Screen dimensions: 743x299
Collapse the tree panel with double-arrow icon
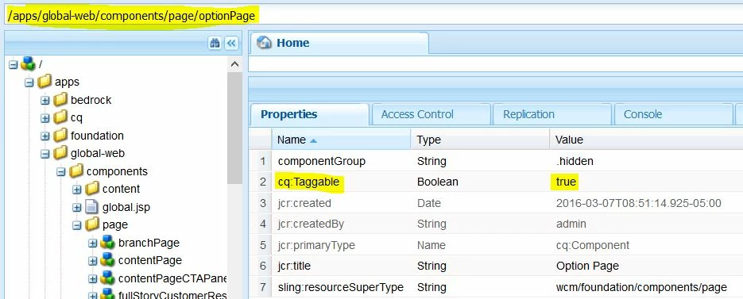pyautogui.click(x=230, y=44)
